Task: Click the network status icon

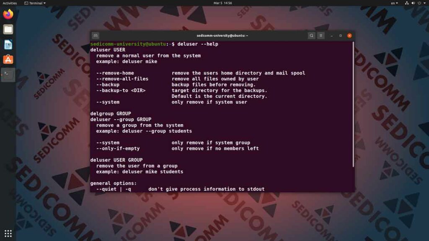Action: coord(406,3)
